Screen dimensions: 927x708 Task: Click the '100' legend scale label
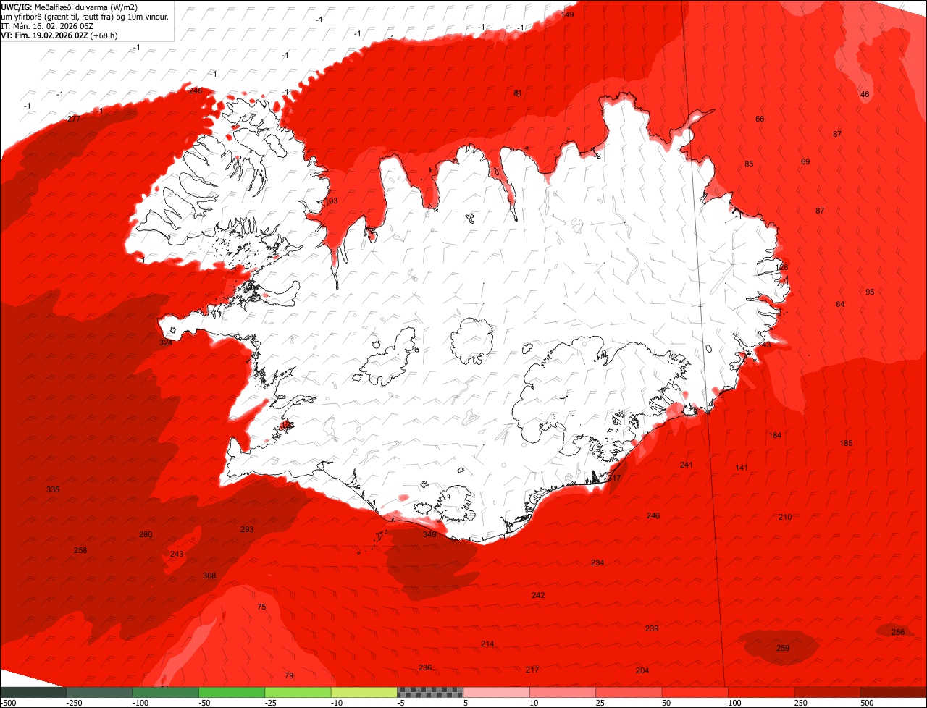(x=735, y=703)
